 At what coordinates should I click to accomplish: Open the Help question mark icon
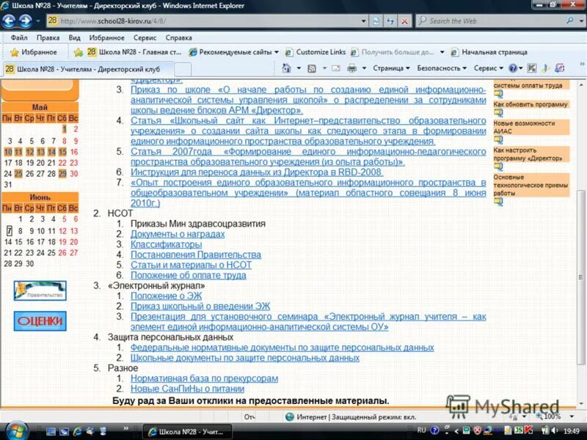[x=513, y=68]
